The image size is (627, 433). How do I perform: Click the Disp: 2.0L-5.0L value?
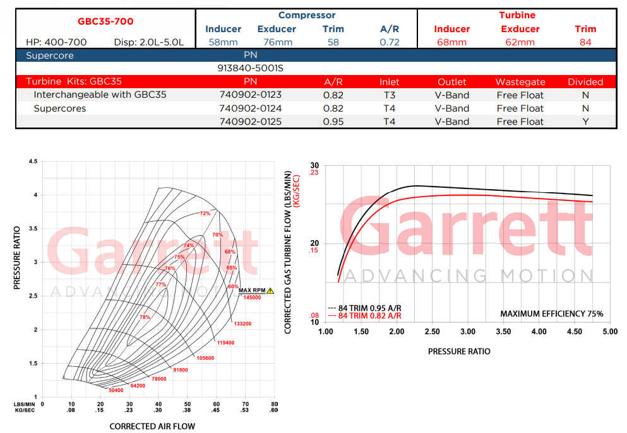pos(149,42)
